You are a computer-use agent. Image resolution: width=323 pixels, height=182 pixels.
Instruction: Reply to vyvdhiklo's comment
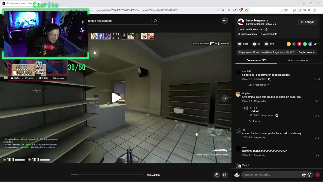(x=260, y=79)
